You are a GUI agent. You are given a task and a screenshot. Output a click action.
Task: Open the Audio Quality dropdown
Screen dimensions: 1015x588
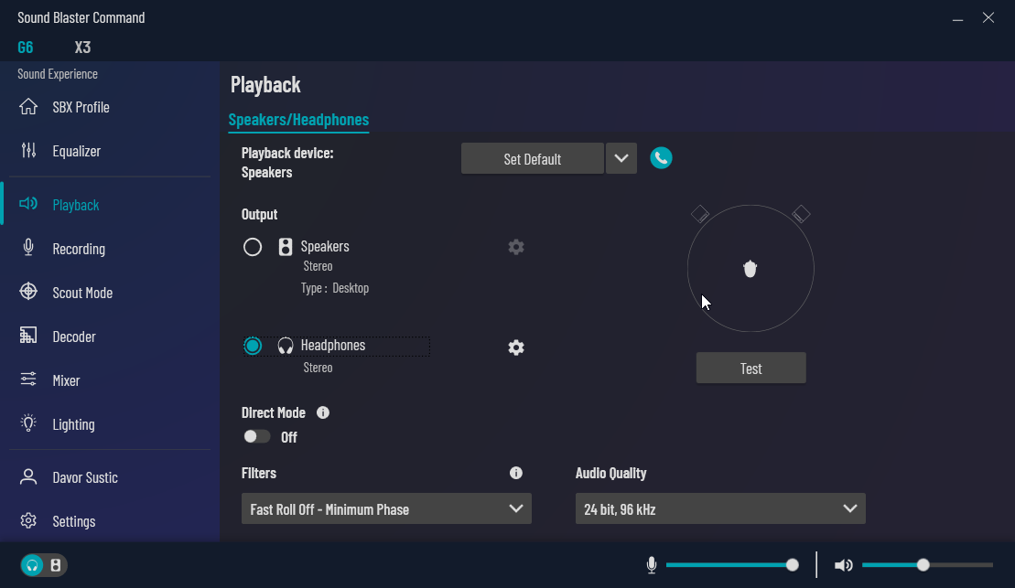(x=720, y=509)
